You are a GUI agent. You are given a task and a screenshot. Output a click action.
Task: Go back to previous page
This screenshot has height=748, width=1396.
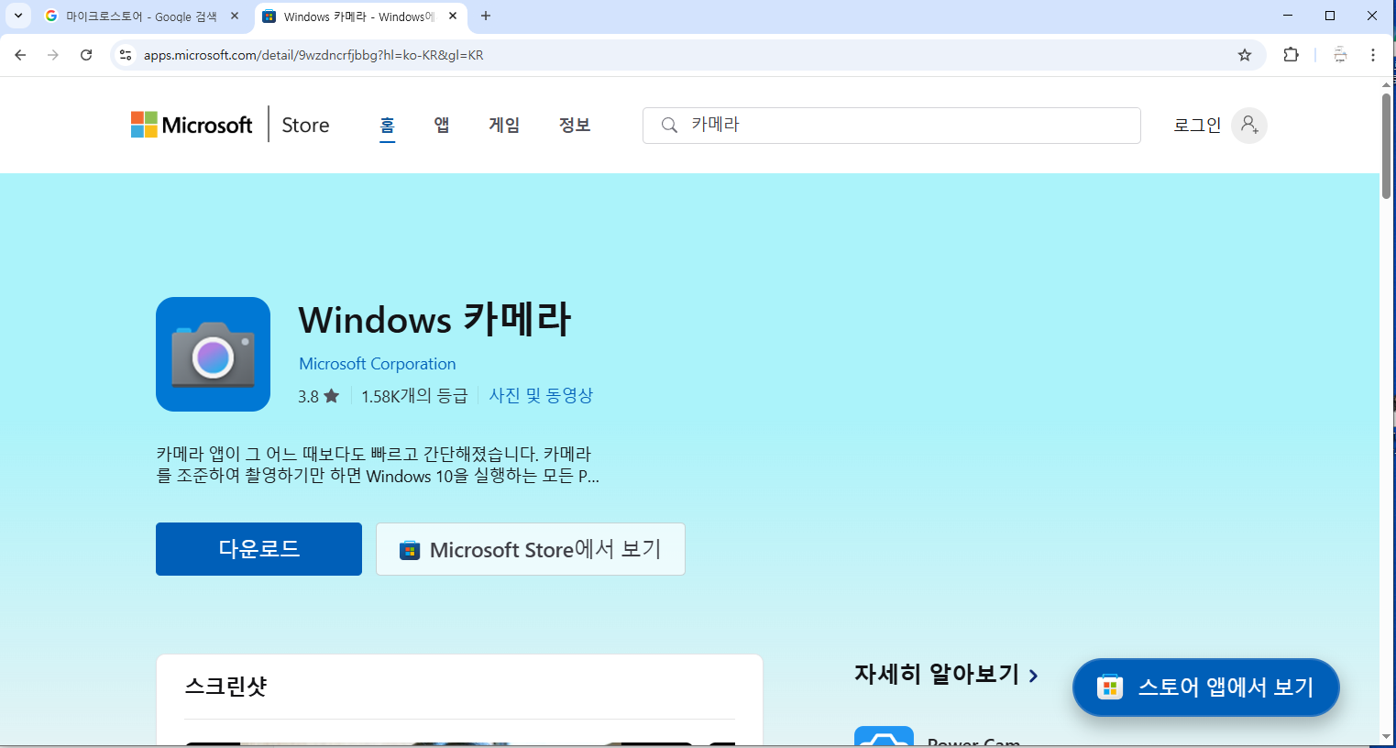(20, 55)
